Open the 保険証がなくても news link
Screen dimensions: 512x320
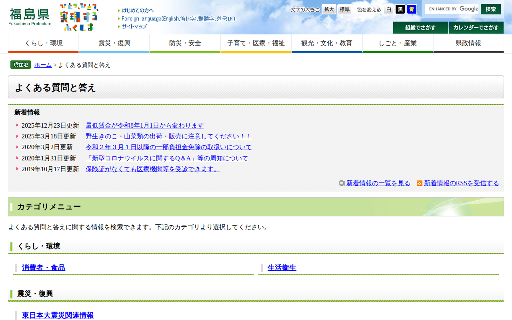tap(153, 169)
